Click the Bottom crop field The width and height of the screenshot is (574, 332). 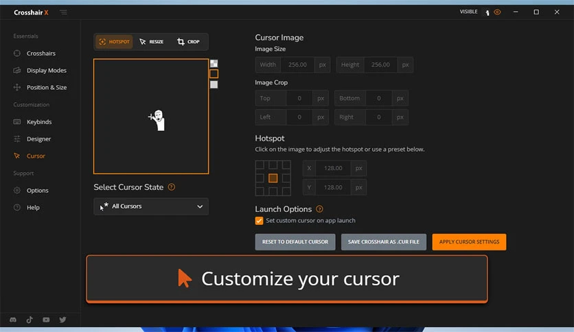tap(378, 98)
